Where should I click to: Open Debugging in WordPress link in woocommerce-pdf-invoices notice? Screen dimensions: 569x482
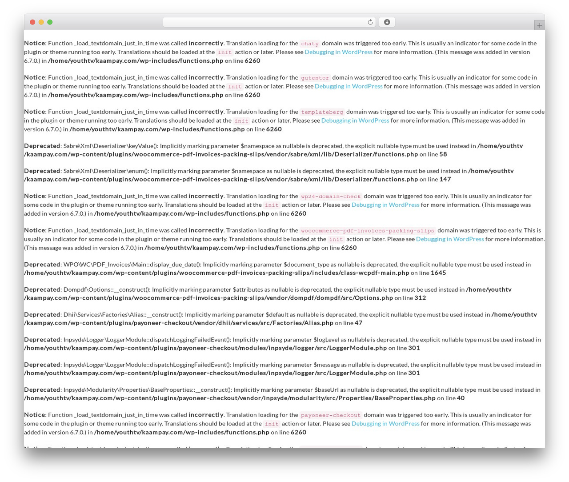coord(450,239)
